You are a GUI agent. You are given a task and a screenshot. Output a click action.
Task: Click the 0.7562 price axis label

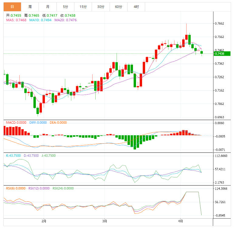[x=220, y=37]
